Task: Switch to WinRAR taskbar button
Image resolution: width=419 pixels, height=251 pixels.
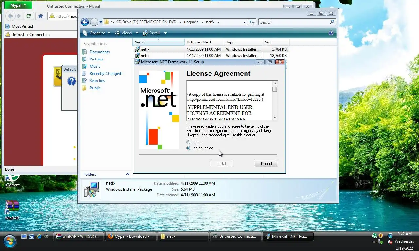Action: 78,236
